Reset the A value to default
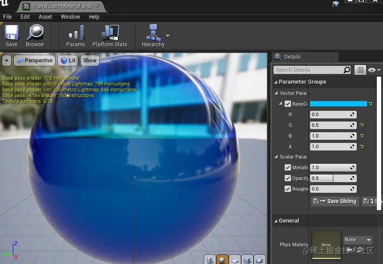Image resolution: width=383 pixels, height=264 pixels. point(362,146)
